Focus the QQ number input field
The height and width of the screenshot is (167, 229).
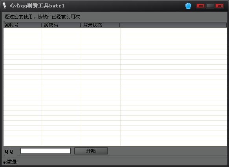pos(46,151)
